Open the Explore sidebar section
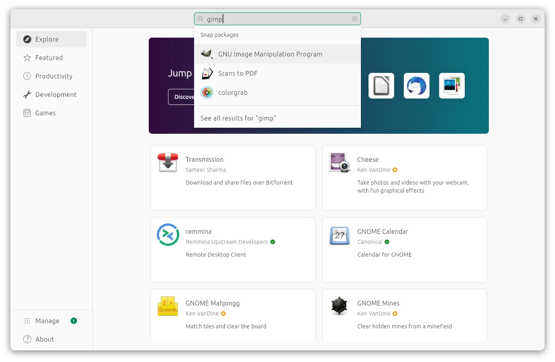The image size is (555, 362). click(51, 39)
